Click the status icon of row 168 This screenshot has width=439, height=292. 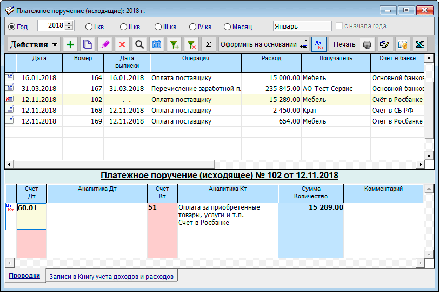click(x=10, y=109)
